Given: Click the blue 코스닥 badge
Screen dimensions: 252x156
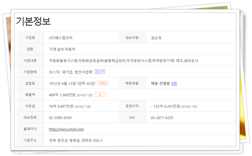Looking at the screenshot, I should (x=100, y=72).
